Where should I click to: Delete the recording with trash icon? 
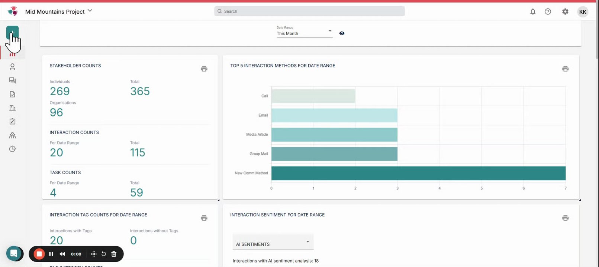tap(114, 254)
